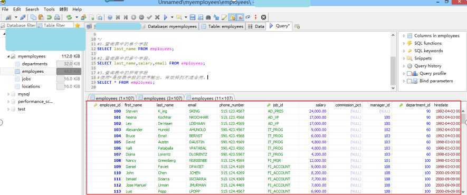Open the File menu
The image size is (467, 195).
click(x=5, y=9)
